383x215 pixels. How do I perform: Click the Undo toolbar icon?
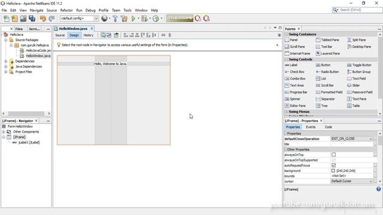coord(42,19)
